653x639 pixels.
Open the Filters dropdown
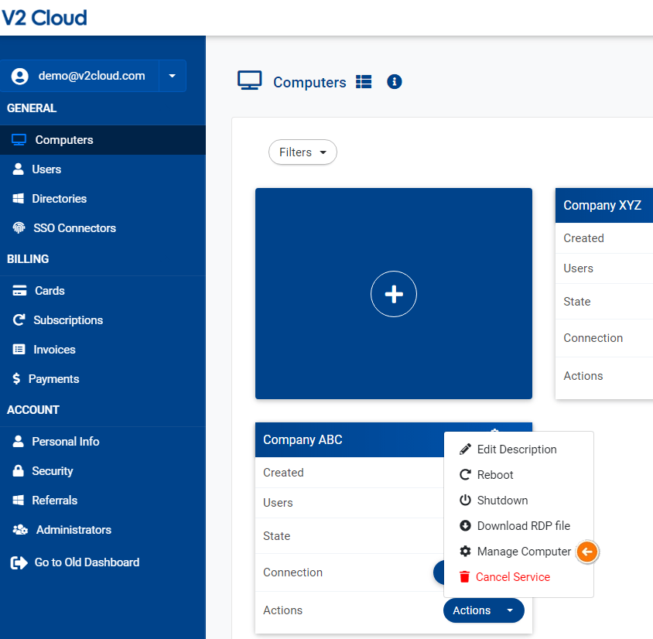click(x=303, y=152)
